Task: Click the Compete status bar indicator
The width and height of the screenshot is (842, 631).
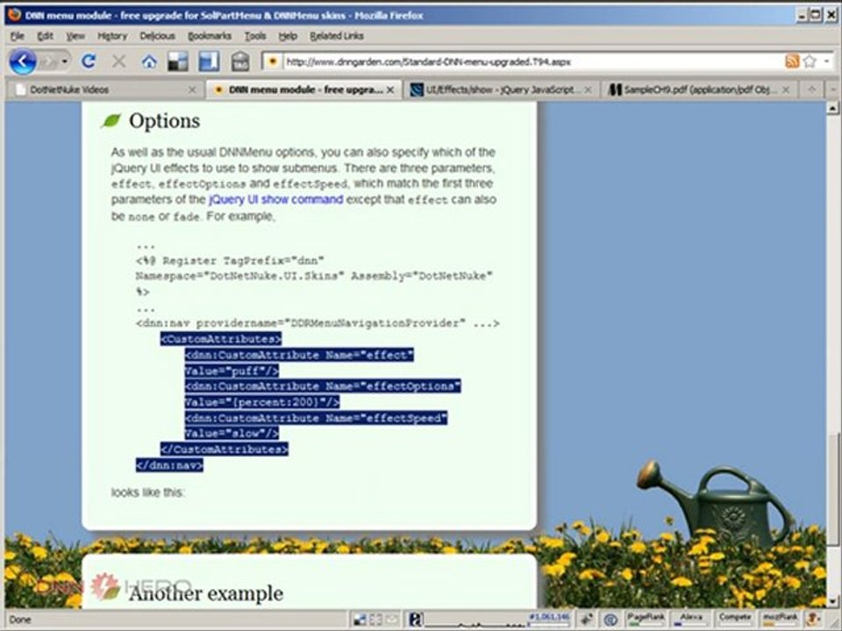Action: coord(735,619)
